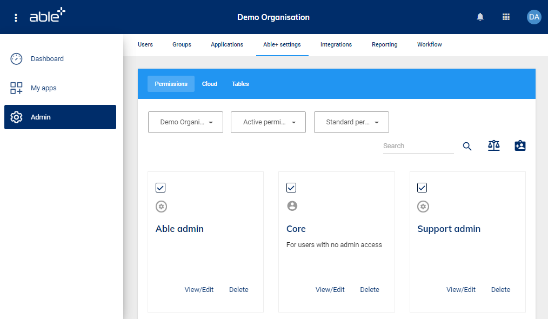
Task: Switch to the Integrations tab
Action: pos(336,45)
